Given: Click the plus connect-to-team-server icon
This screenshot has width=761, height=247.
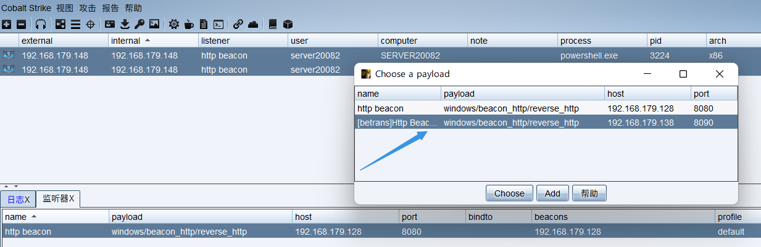Looking at the screenshot, I should point(6,24).
